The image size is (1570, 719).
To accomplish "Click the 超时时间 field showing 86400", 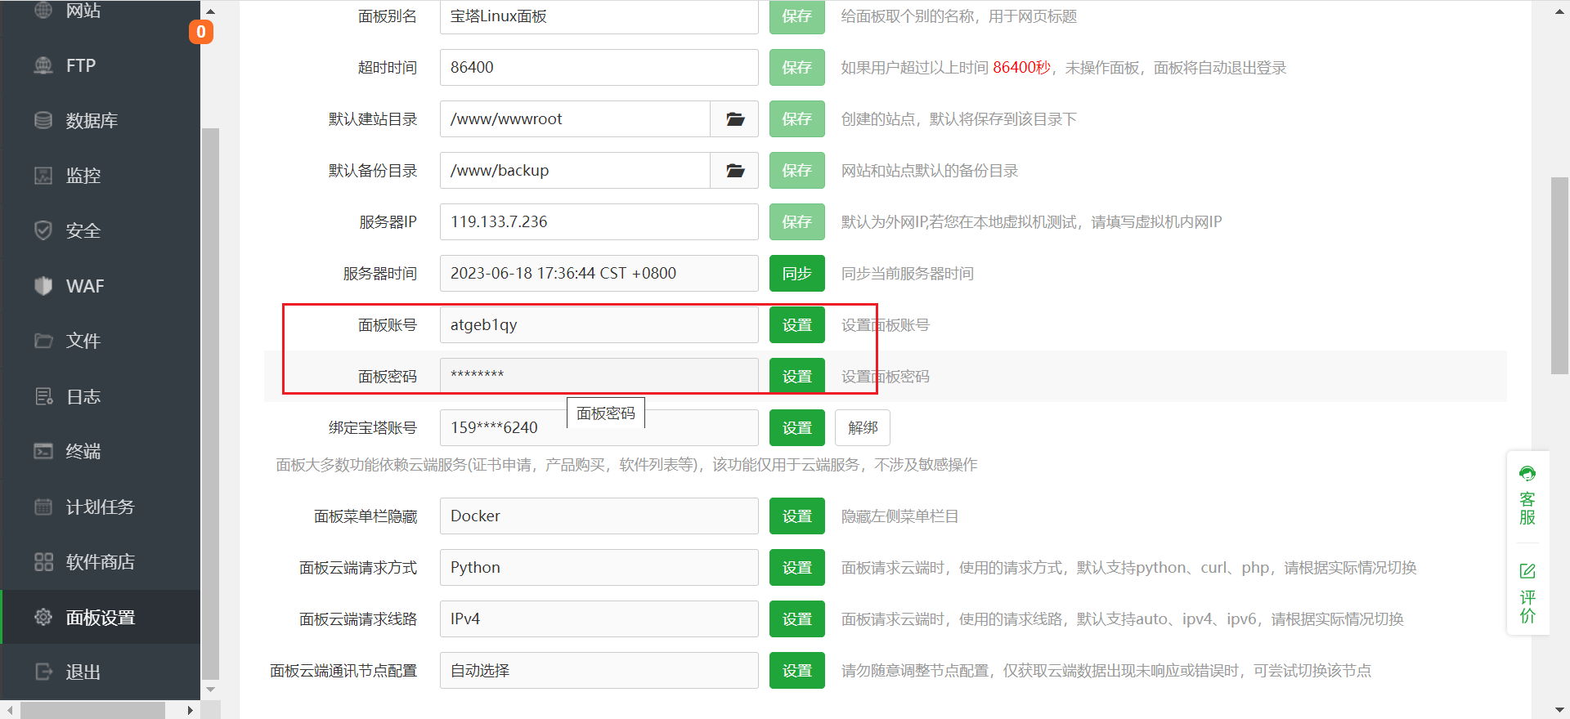I will (x=599, y=68).
